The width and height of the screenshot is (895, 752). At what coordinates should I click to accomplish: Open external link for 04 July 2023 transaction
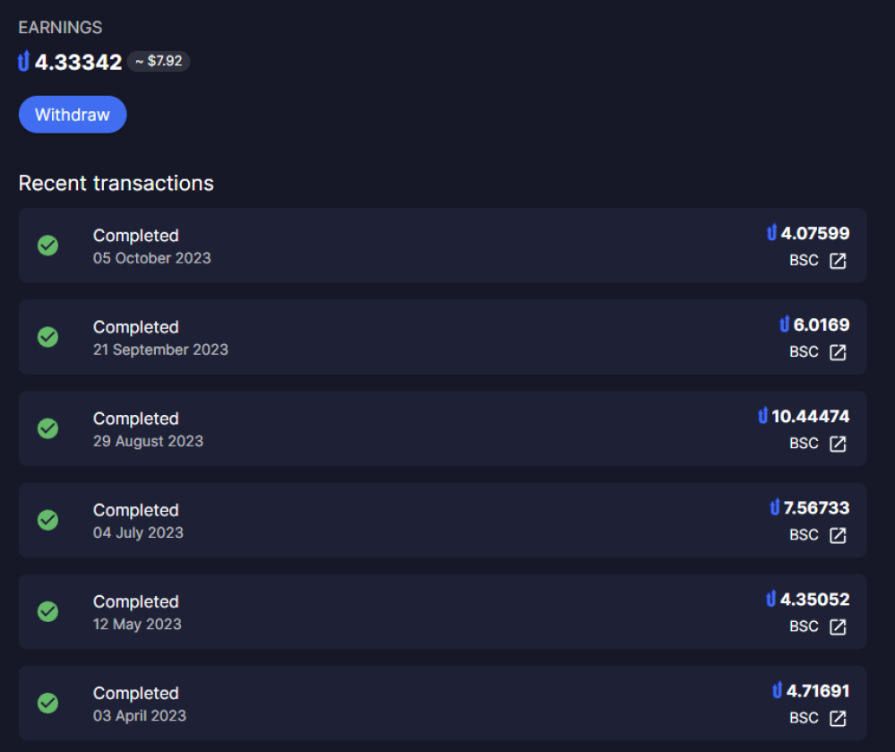point(838,535)
